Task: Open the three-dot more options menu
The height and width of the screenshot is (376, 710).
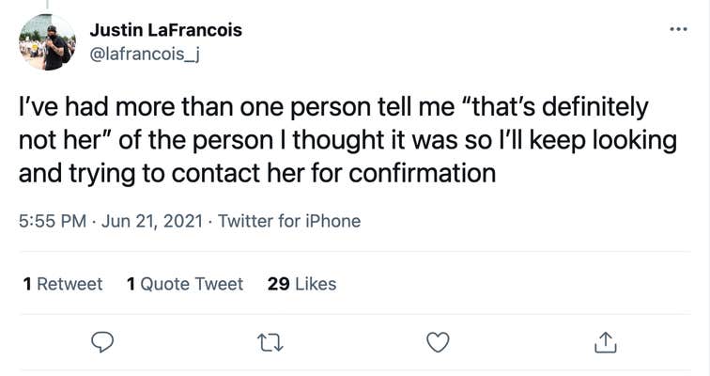Action: coord(679,29)
